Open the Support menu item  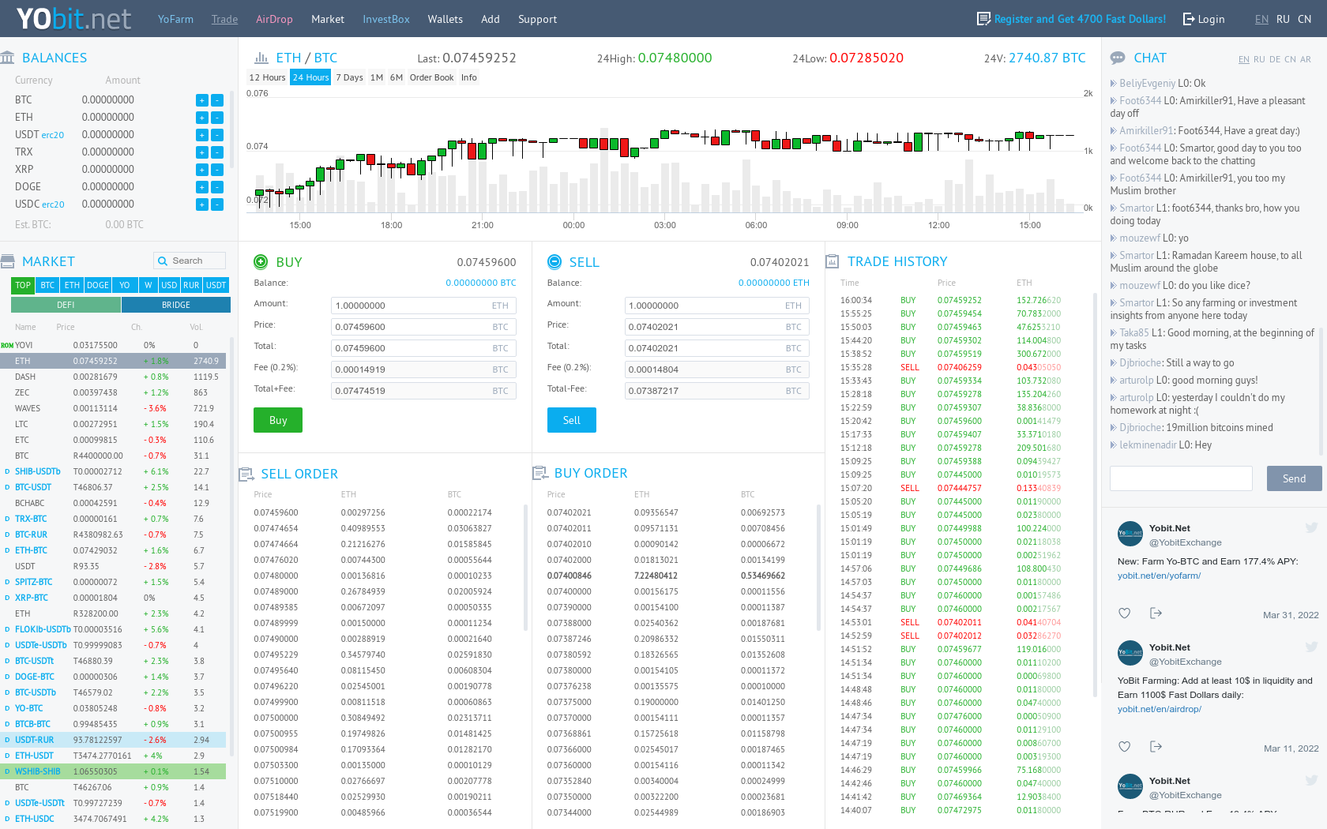click(537, 19)
